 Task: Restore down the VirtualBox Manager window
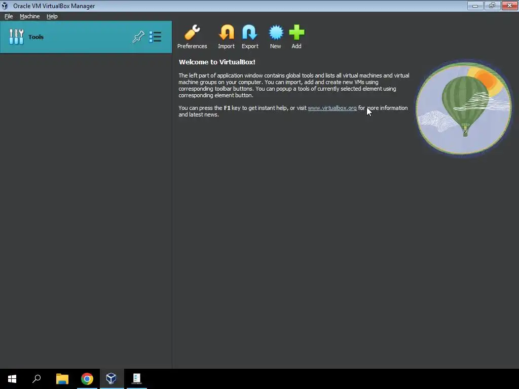tap(492, 6)
